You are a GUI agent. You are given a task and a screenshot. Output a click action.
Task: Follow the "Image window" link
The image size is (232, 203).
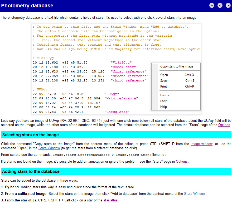(x=201, y=144)
